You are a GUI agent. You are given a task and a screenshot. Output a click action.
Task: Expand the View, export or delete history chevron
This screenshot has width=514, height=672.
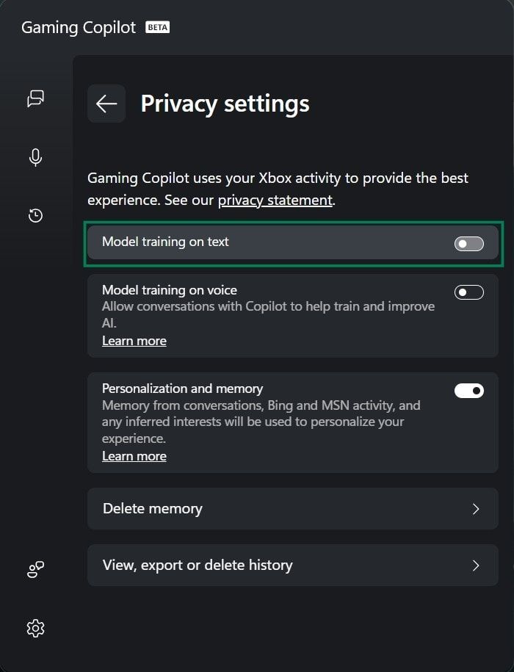point(477,566)
